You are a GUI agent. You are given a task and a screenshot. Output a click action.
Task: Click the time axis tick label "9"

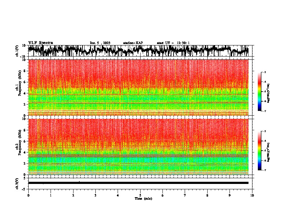pyautogui.click(x=229, y=195)
